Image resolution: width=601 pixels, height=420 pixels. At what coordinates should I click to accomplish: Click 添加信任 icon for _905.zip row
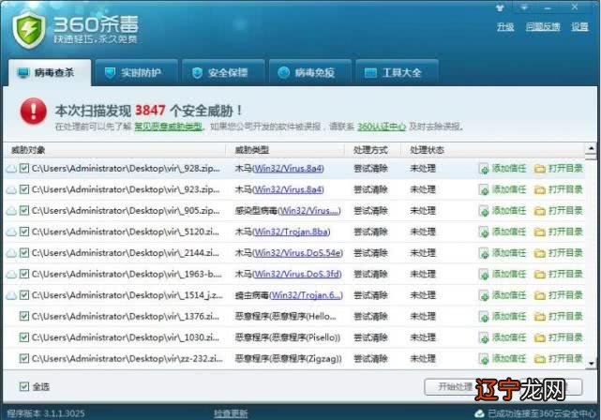click(x=484, y=211)
